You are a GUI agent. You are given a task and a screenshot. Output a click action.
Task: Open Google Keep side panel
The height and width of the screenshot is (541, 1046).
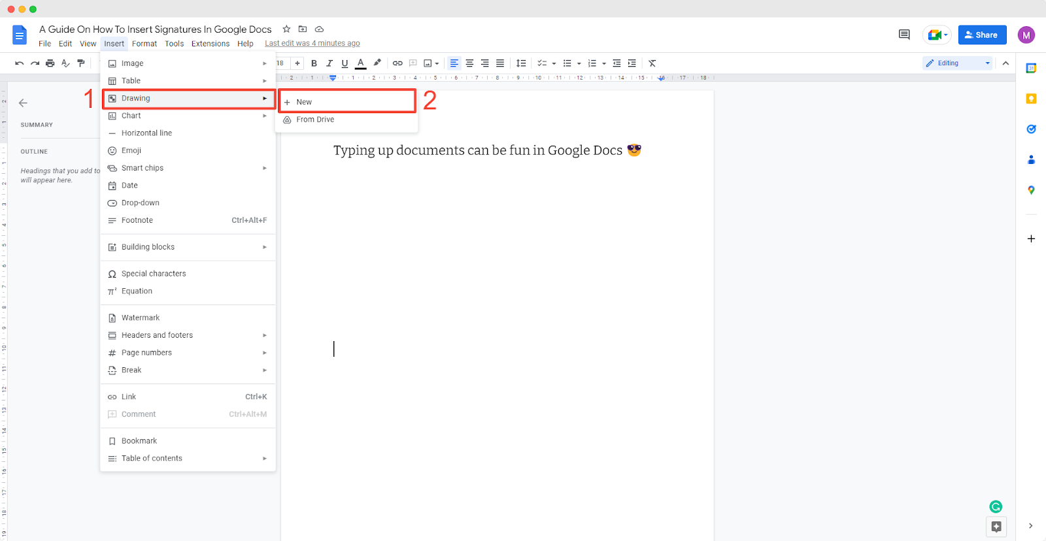(1031, 99)
